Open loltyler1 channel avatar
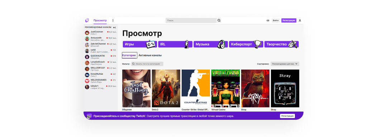 (x=87, y=87)
